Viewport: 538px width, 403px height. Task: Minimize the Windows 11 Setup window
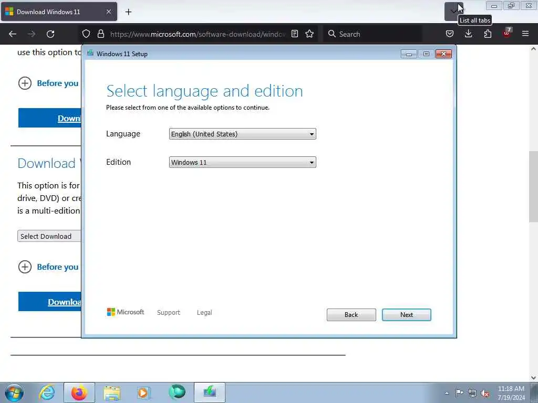[409, 54]
